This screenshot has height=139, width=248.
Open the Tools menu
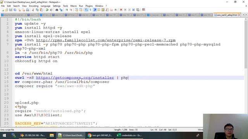pos(65,6)
